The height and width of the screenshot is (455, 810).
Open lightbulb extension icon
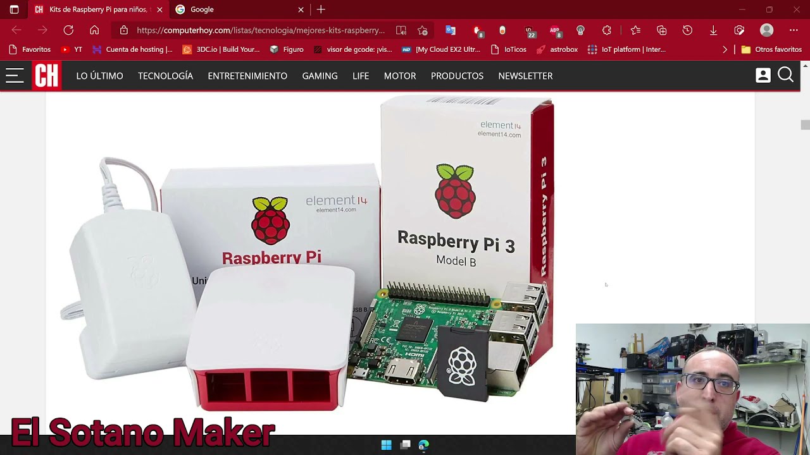[x=580, y=30]
